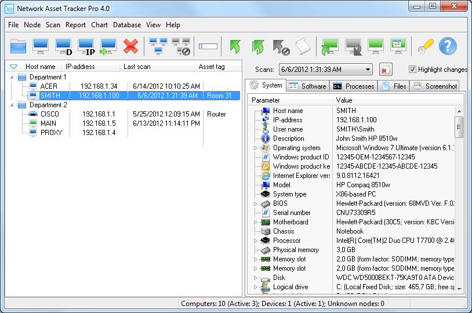472x313 pixels.
Task: Open the Report menu
Action: [x=75, y=25]
